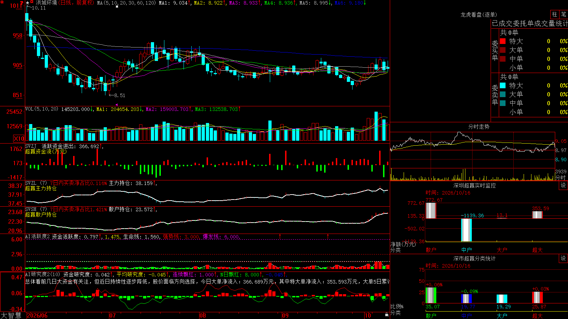Click the 超赢主力持仓 indicator label
This screenshot has width=568, height=319.
(41, 188)
